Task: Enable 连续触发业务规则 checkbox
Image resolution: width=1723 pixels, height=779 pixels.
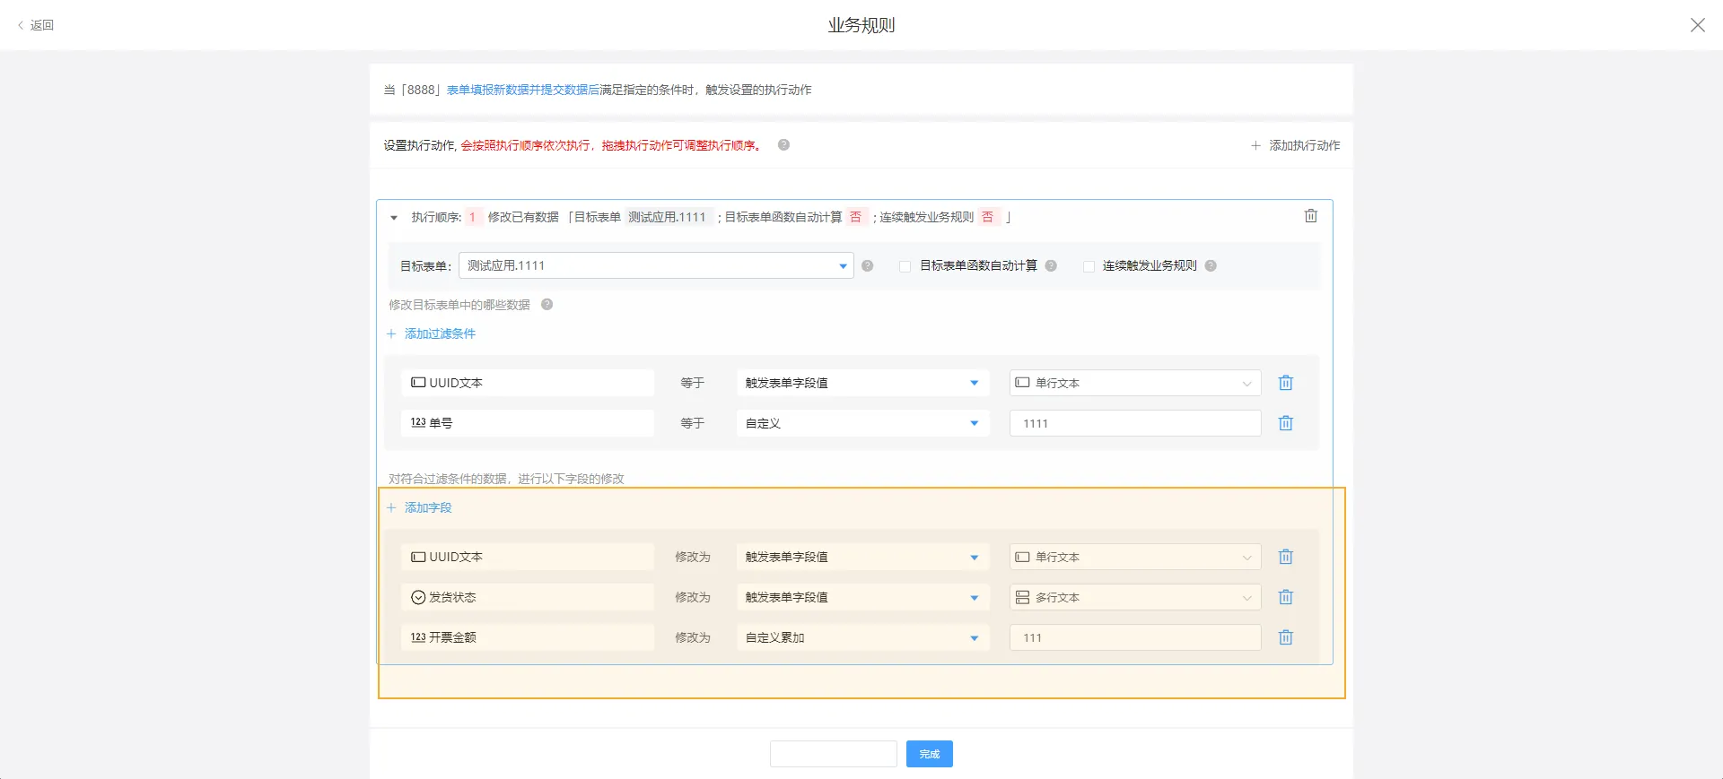Action: click(1089, 266)
